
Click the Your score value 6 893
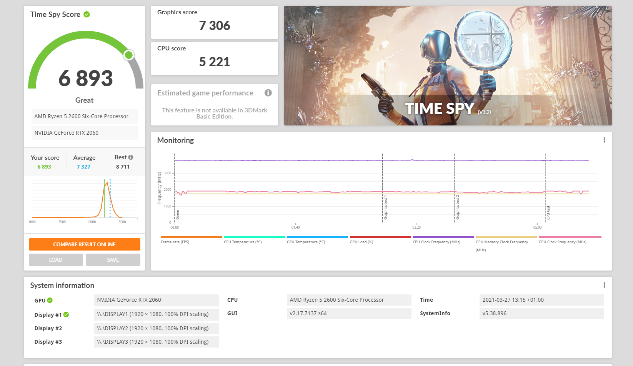click(44, 167)
